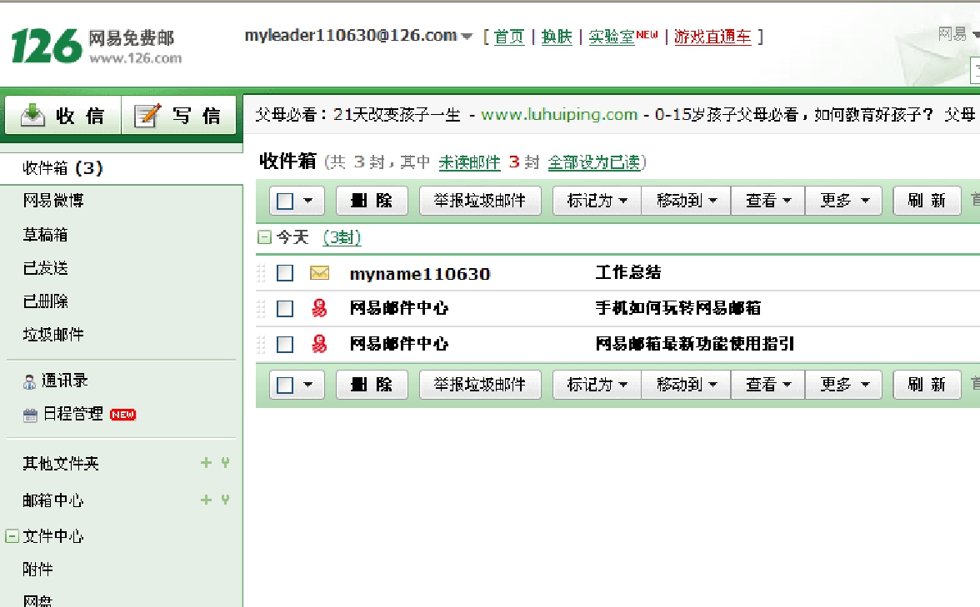Open the 更多 dropdown in the top toolbar
The height and width of the screenshot is (607, 980).
coord(843,201)
